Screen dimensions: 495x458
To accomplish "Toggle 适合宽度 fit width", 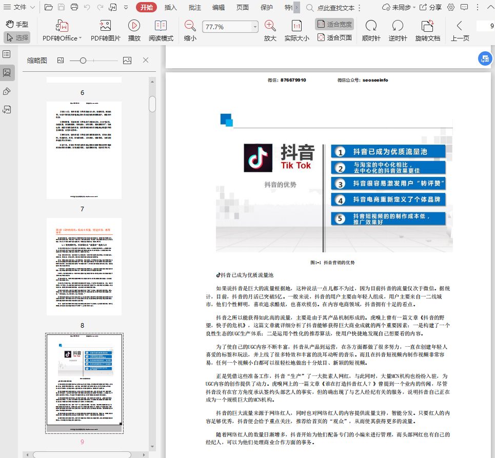I will 334,24.
